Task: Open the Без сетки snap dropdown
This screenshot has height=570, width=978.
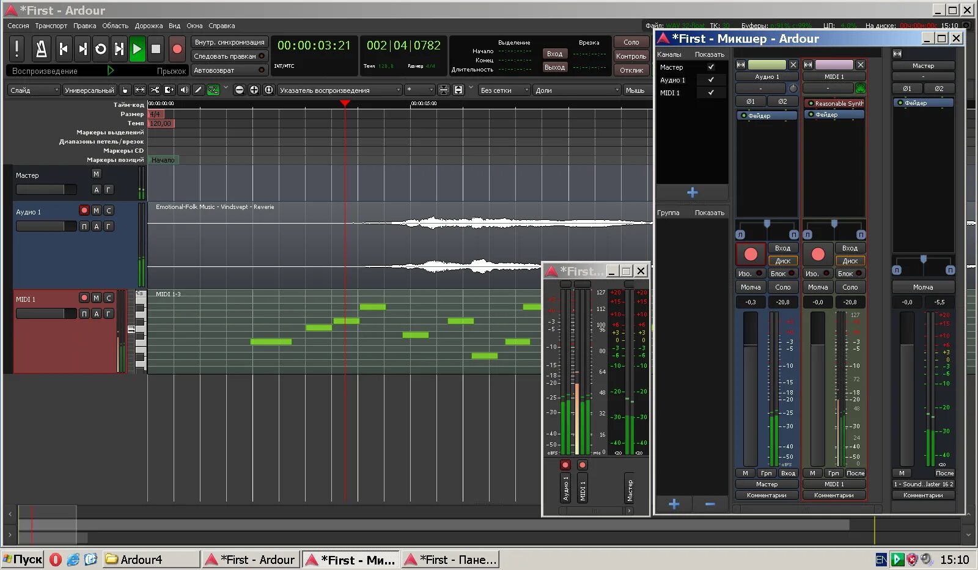Action: point(504,90)
